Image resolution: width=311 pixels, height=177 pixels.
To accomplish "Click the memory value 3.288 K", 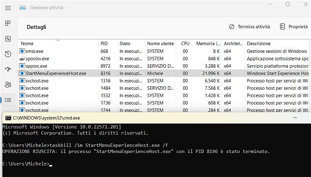I will coord(212,66).
